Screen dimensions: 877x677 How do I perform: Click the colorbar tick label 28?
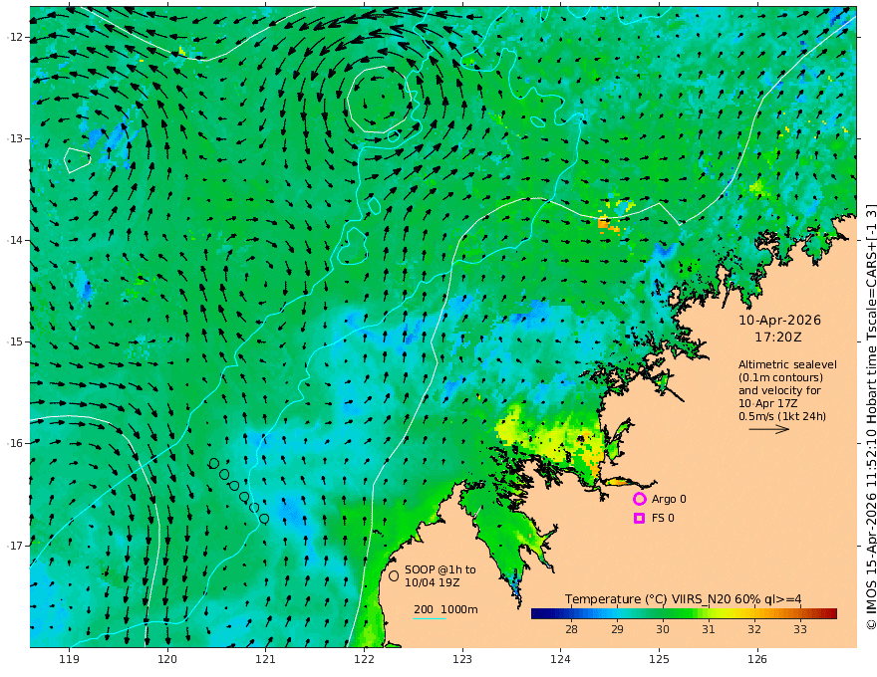pos(571,629)
